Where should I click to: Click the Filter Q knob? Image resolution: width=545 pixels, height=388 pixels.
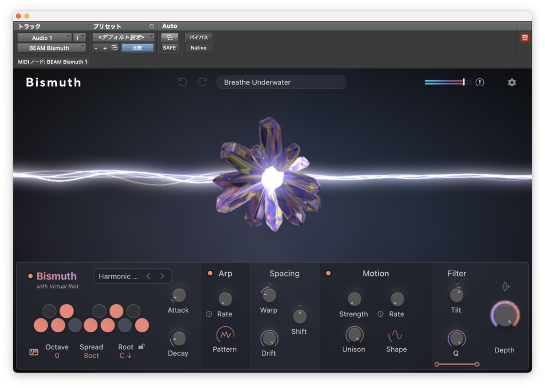pos(456,339)
